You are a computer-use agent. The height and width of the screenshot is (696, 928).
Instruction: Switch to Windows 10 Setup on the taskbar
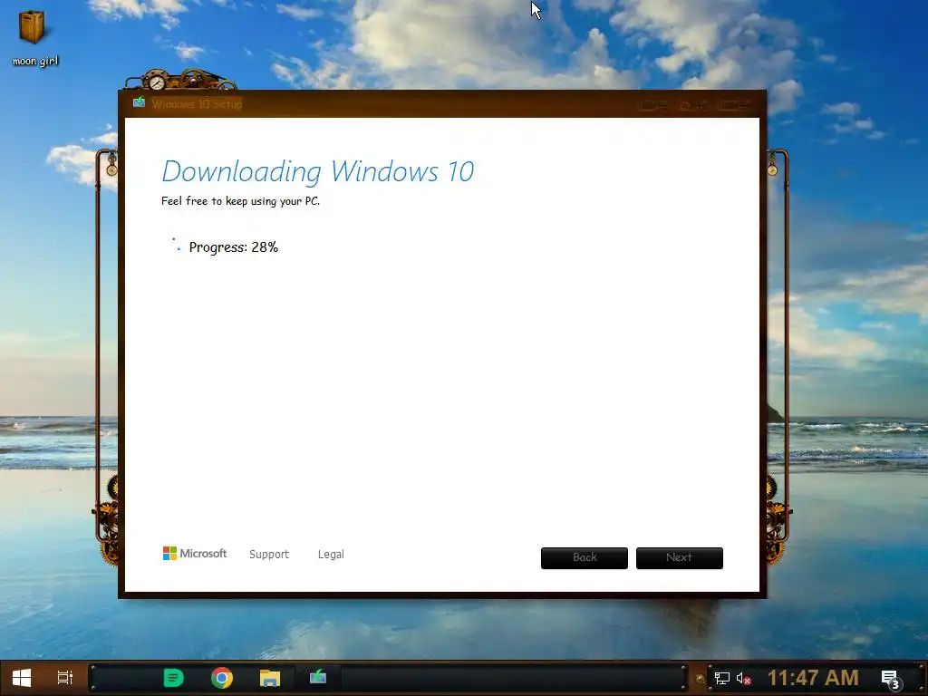click(318, 676)
